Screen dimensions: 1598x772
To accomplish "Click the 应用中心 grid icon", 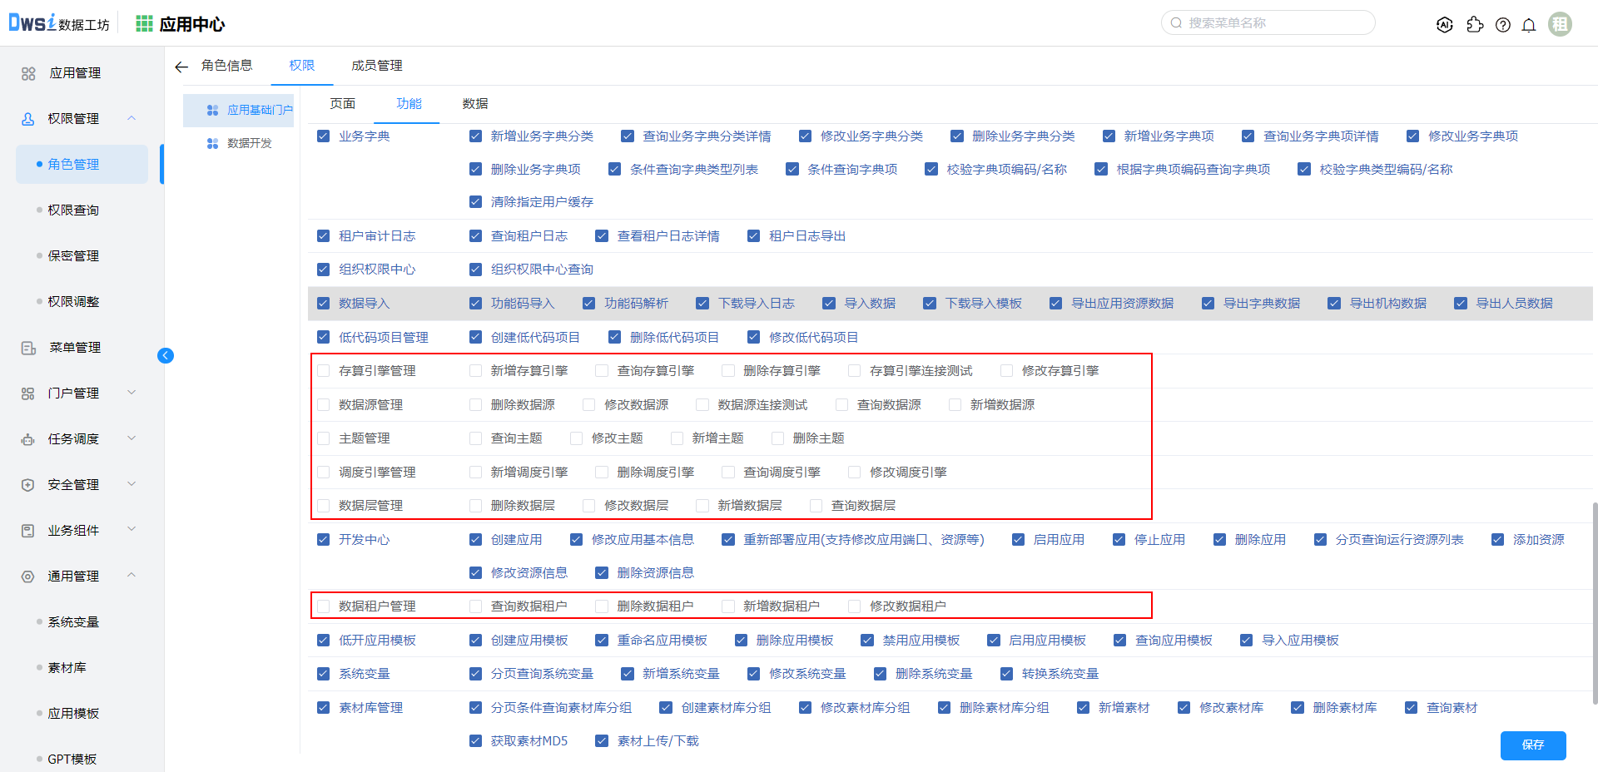I will 144,24.
